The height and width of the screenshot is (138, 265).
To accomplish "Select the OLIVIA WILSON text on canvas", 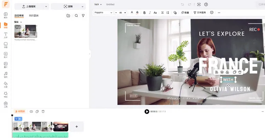I will tap(230, 89).
